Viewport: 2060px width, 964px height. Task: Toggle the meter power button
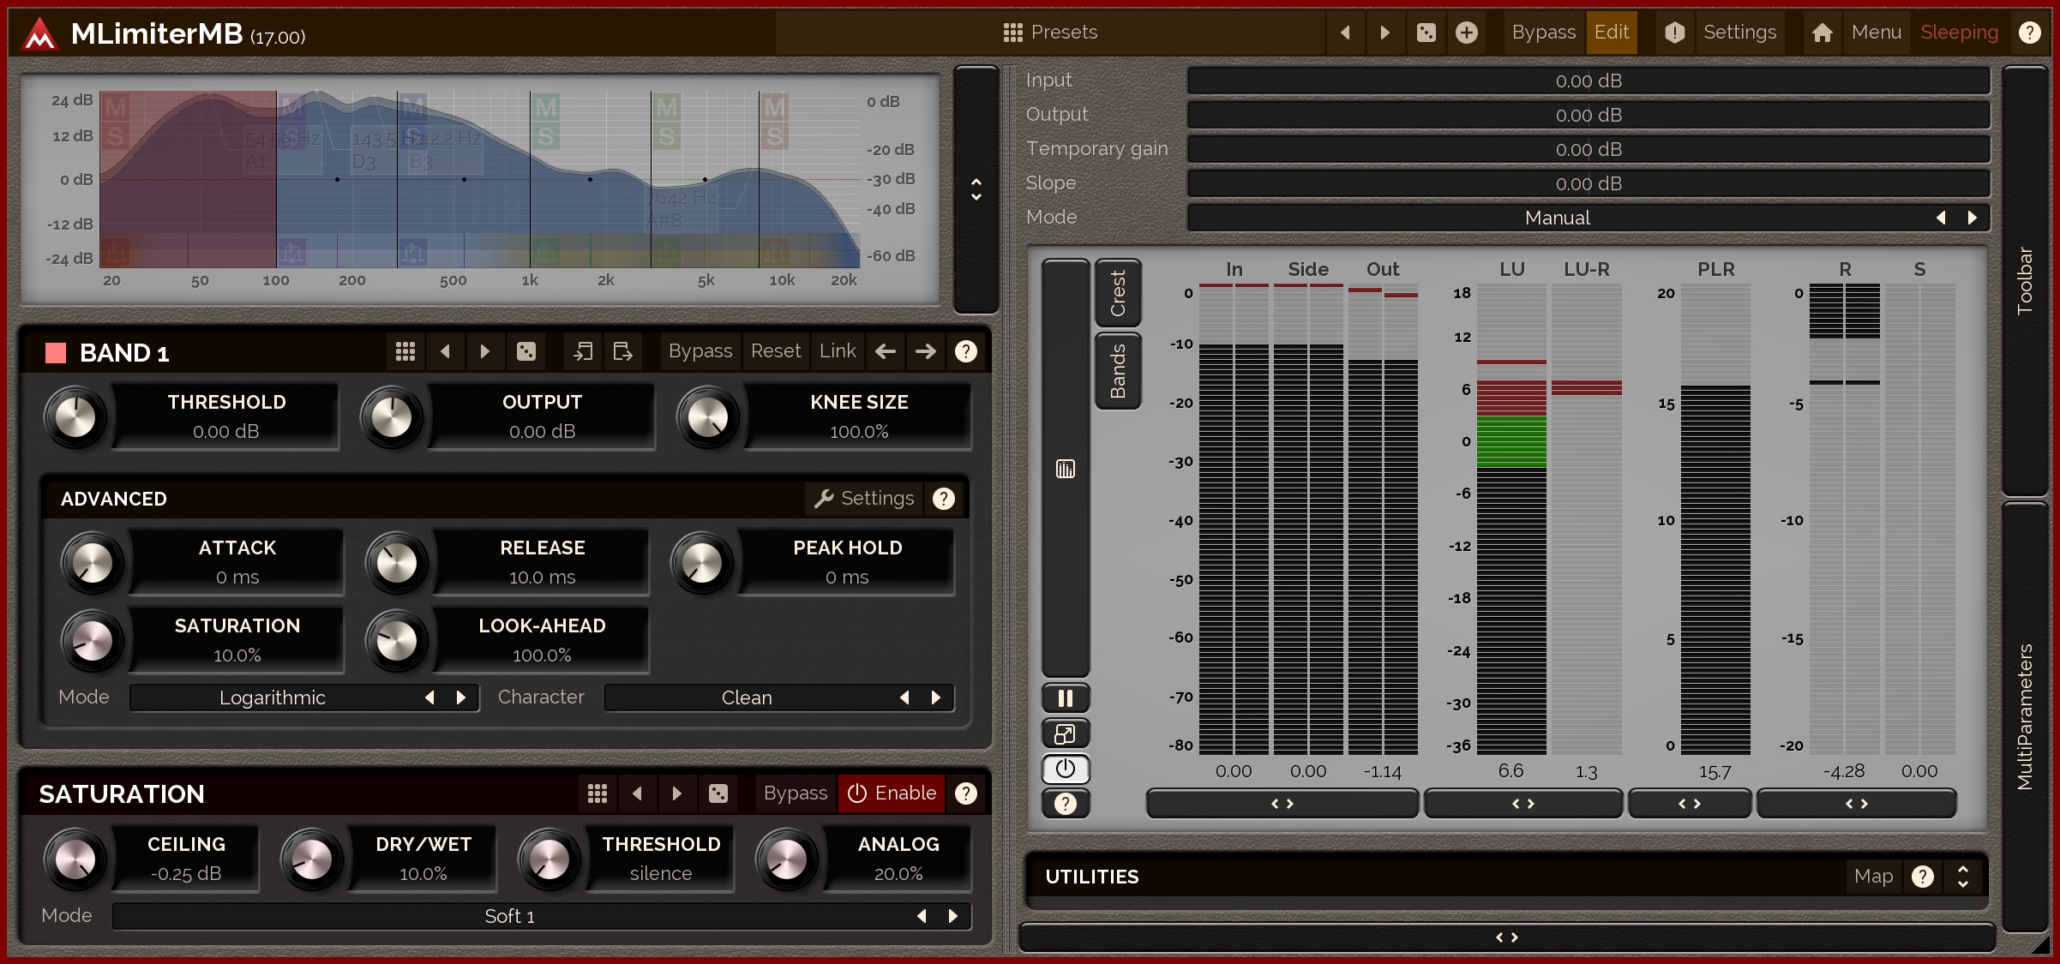[1066, 769]
